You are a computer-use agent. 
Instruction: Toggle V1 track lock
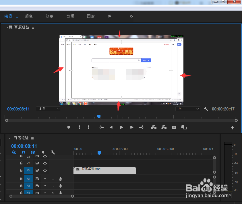coord(21,170)
